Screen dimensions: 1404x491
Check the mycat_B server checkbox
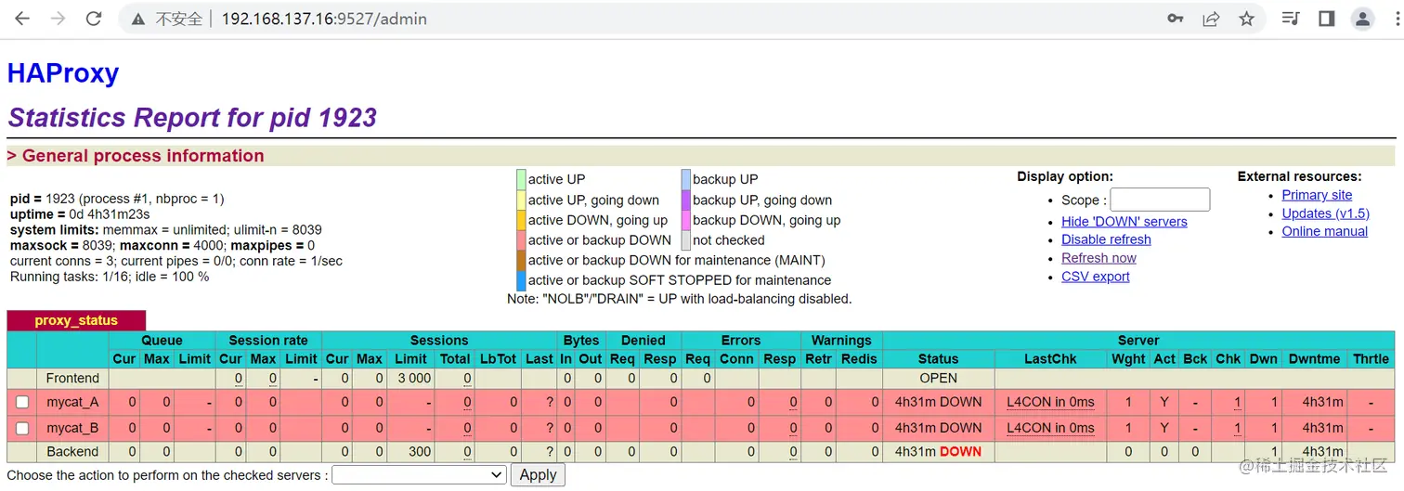point(22,429)
